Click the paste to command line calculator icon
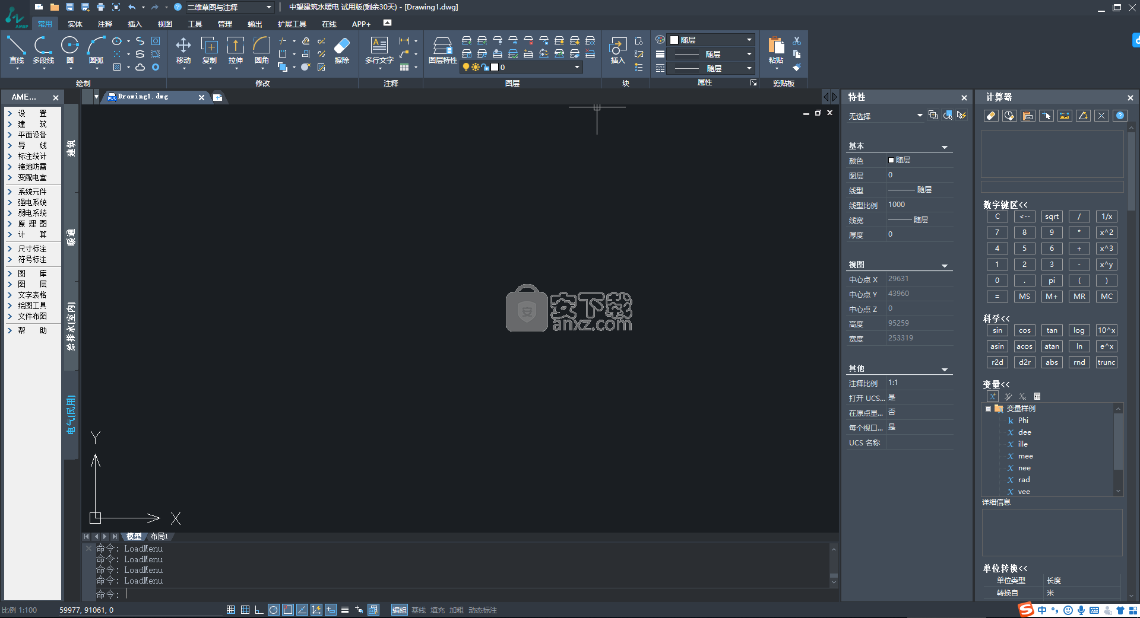 (1028, 116)
